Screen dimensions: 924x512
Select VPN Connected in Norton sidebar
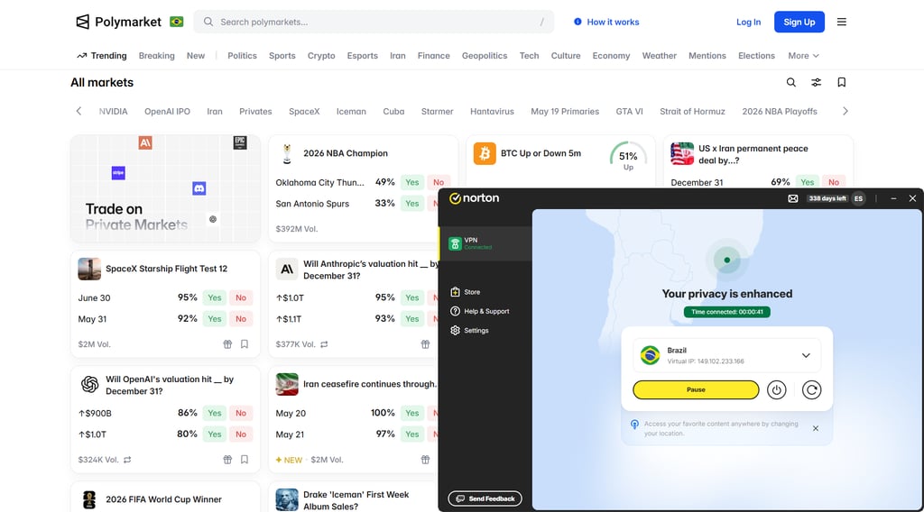pos(485,243)
